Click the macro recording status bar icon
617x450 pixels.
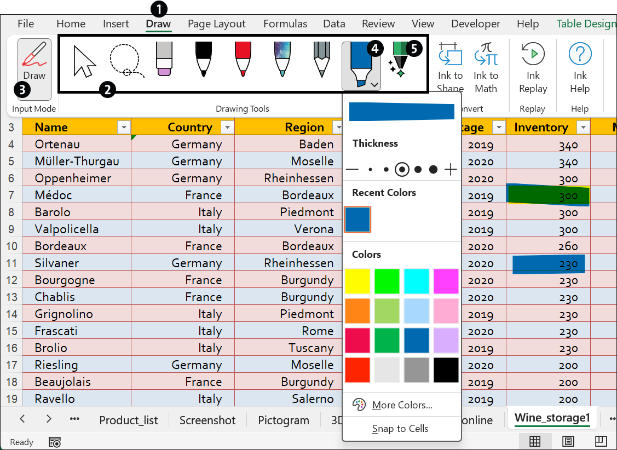pos(55,442)
